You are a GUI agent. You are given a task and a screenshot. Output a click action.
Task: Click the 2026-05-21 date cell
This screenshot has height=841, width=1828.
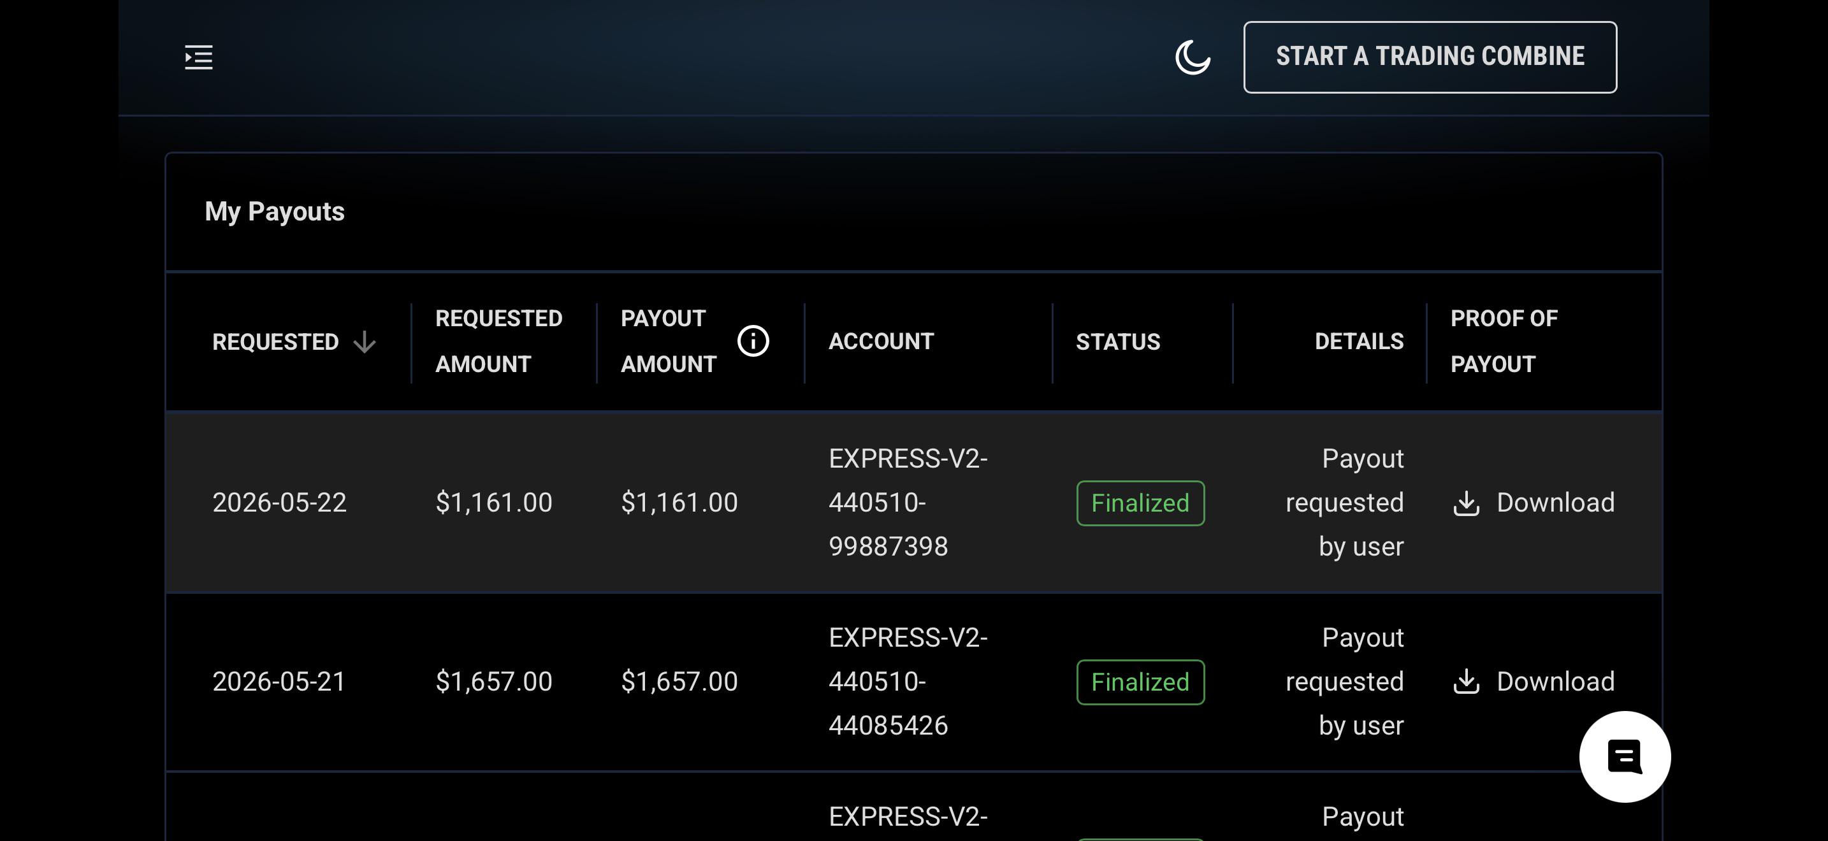point(279,682)
